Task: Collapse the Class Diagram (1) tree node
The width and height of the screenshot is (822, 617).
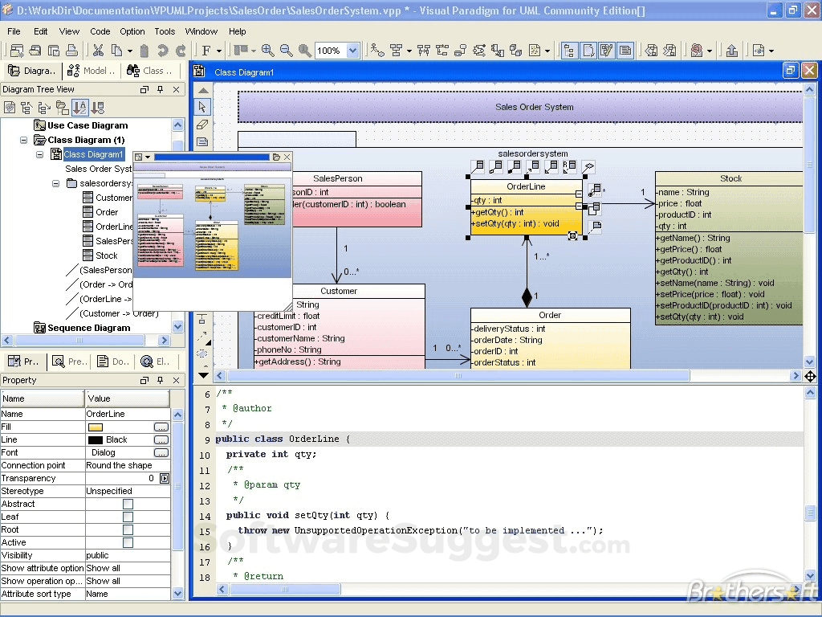Action: click(24, 139)
